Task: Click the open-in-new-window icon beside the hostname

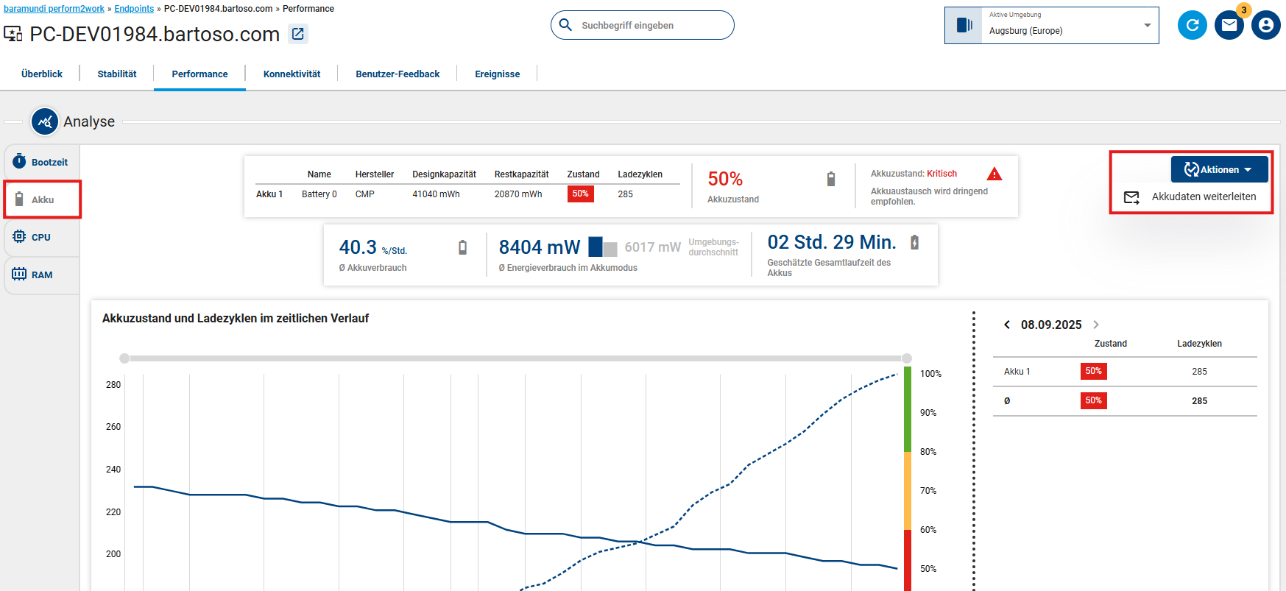Action: [x=298, y=34]
